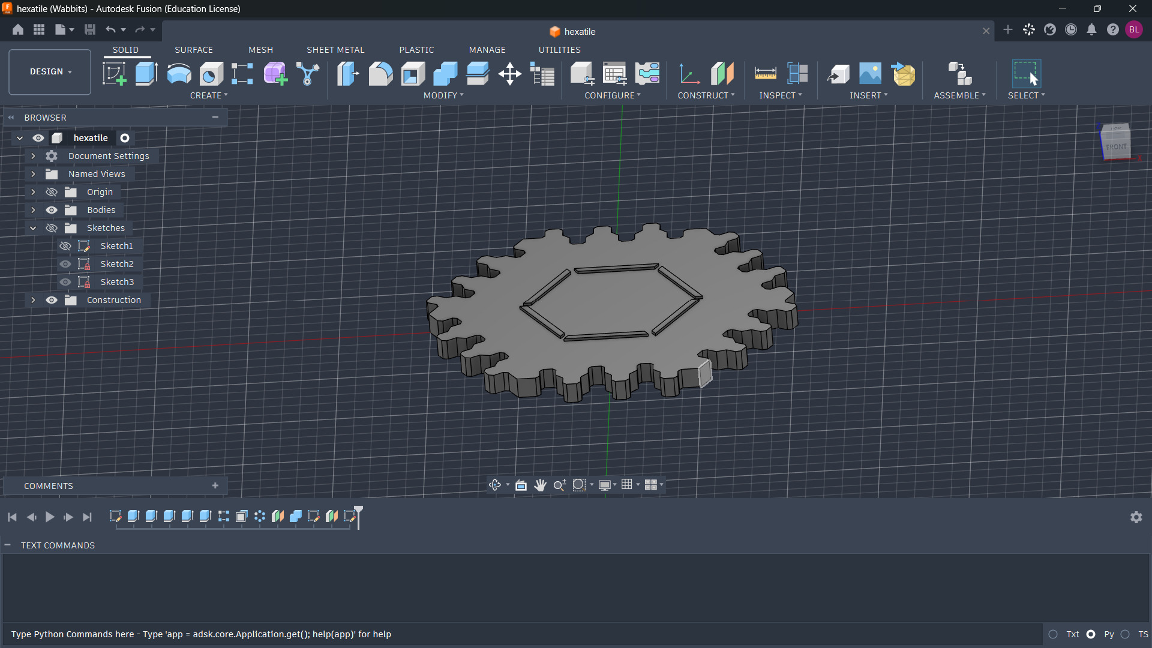This screenshot has width=1152, height=648.
Task: Select the Txt radio button
Action: click(1053, 634)
